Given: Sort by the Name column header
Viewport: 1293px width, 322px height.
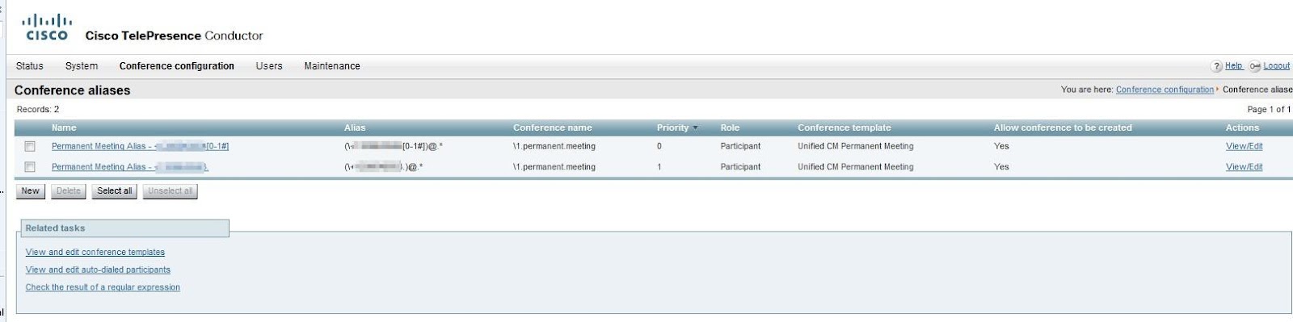Looking at the screenshot, I should click(64, 128).
